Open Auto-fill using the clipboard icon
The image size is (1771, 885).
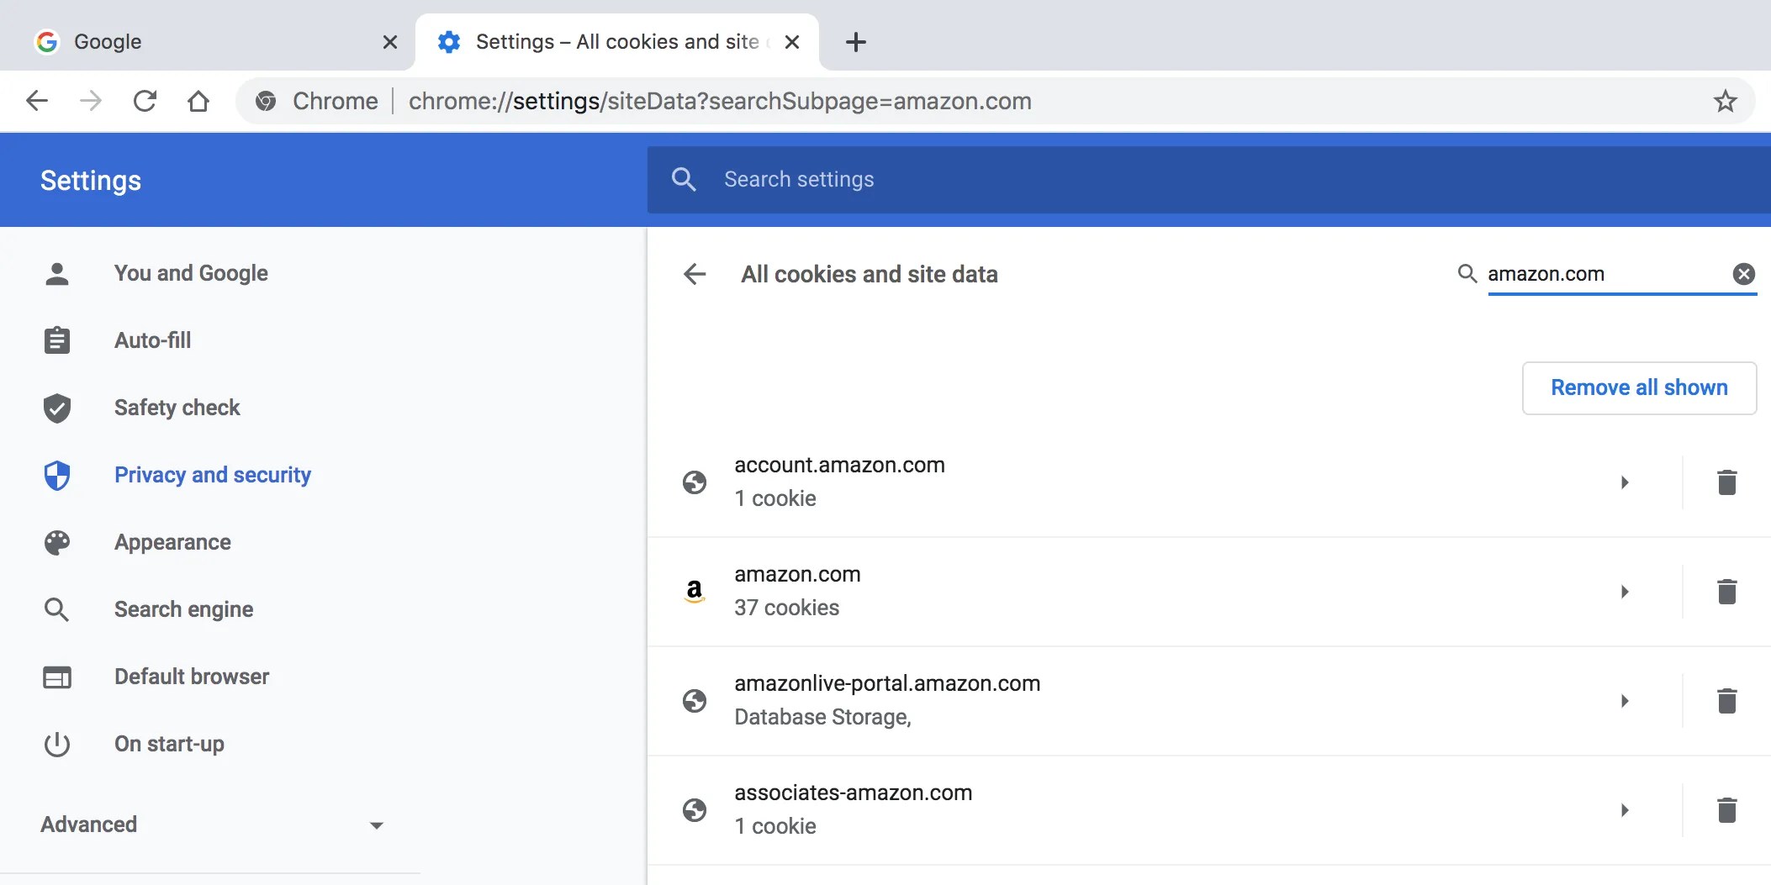click(56, 340)
